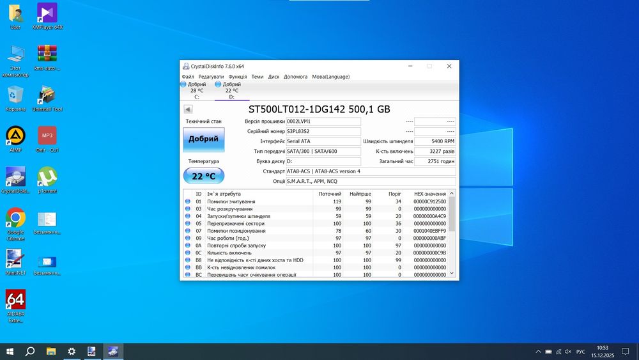The height and width of the screenshot is (360, 639).
Task: Click the 2751 годин total hours field
Action: pos(435,161)
